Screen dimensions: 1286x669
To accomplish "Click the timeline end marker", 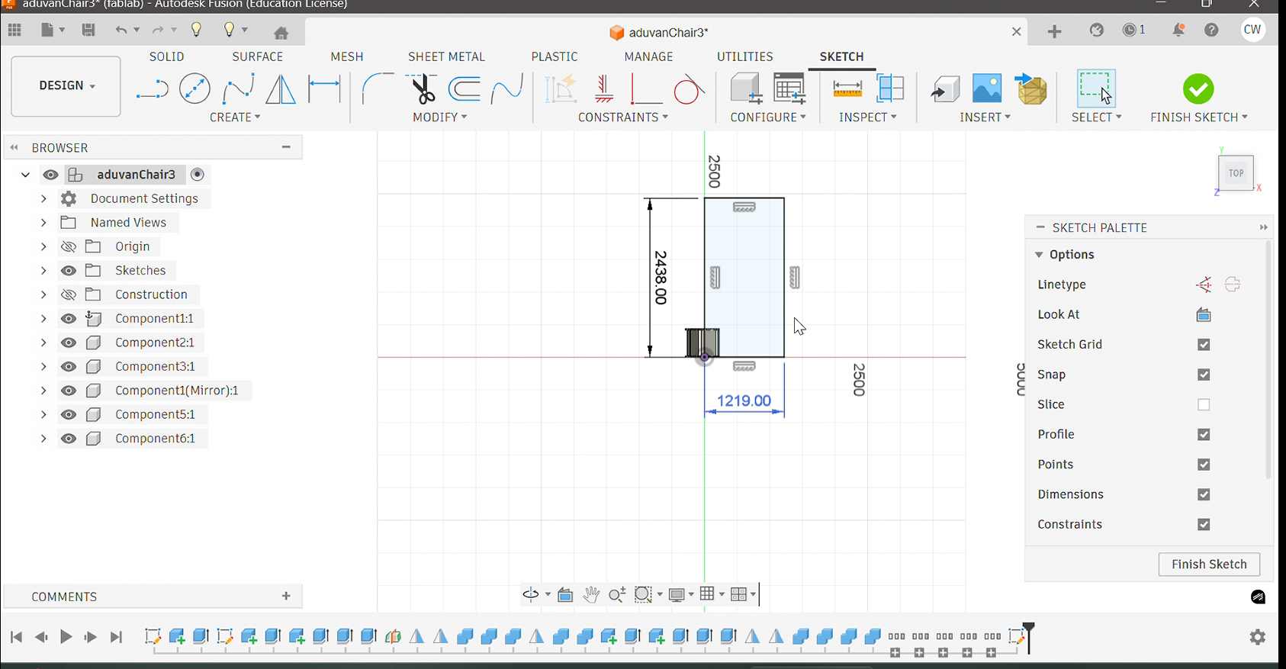I will tap(1028, 638).
